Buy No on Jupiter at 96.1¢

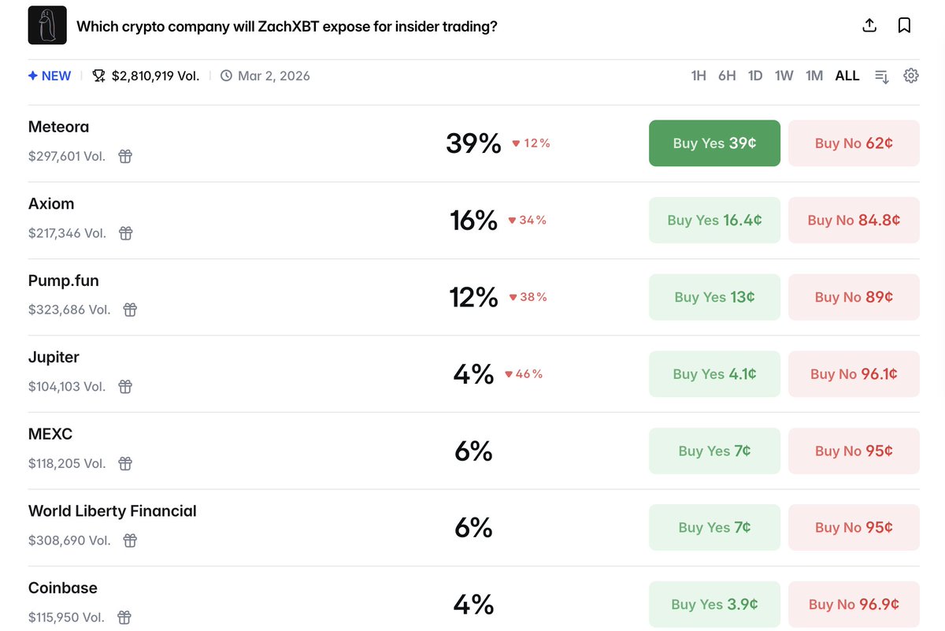[854, 374]
